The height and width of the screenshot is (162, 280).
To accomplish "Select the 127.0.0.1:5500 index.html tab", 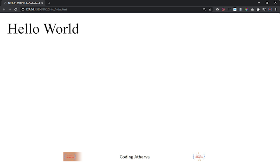I will click(x=23, y=3).
